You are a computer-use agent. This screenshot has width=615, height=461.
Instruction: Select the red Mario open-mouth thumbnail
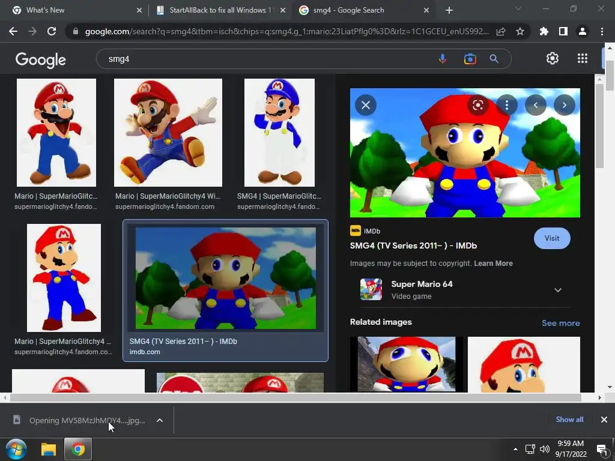tap(56, 133)
